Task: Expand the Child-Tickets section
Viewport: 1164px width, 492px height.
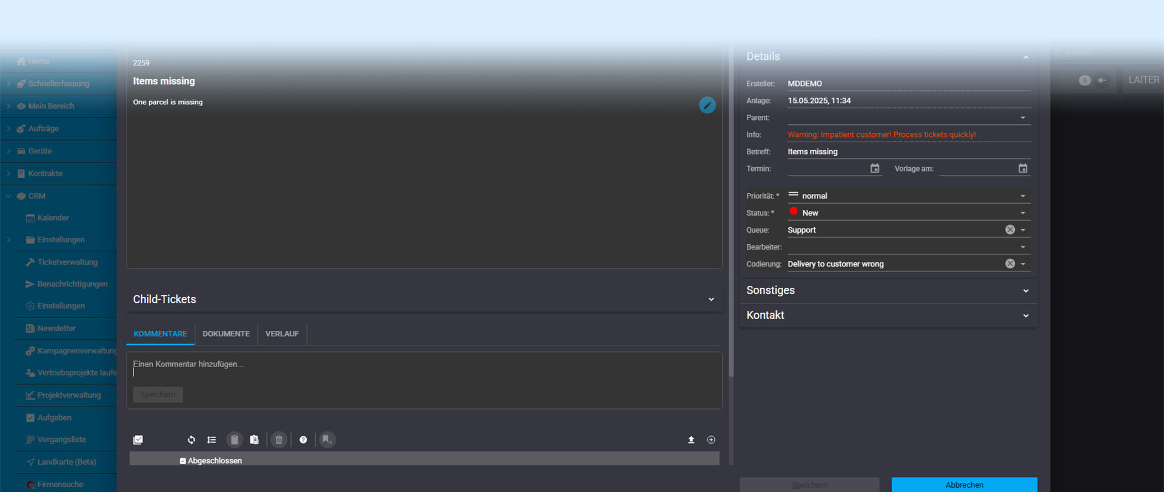Action: pyautogui.click(x=711, y=299)
